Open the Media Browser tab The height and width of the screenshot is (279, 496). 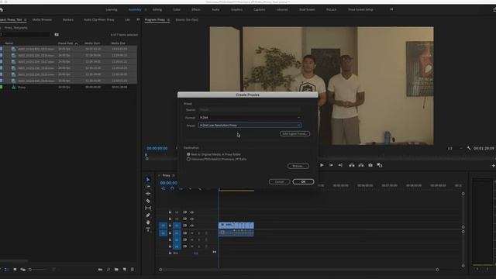[42, 19]
